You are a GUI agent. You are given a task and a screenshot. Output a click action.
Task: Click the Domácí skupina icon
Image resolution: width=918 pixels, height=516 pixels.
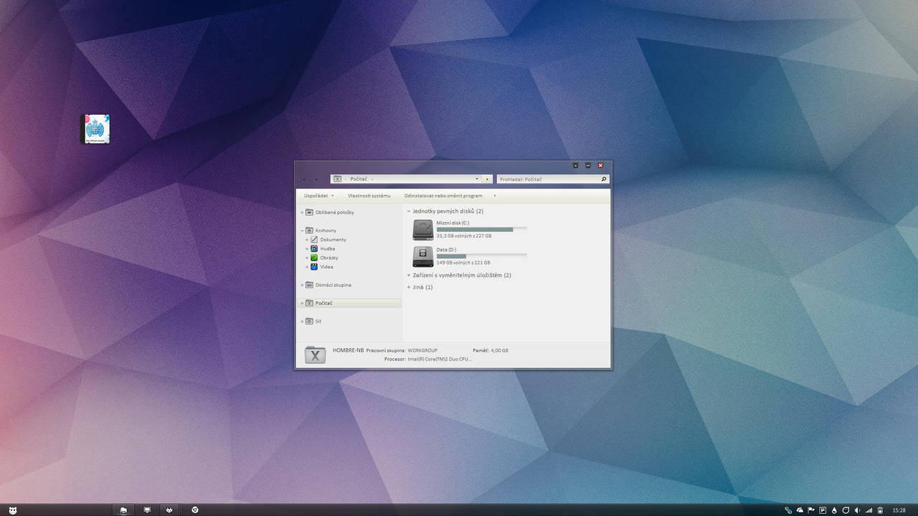tap(309, 285)
